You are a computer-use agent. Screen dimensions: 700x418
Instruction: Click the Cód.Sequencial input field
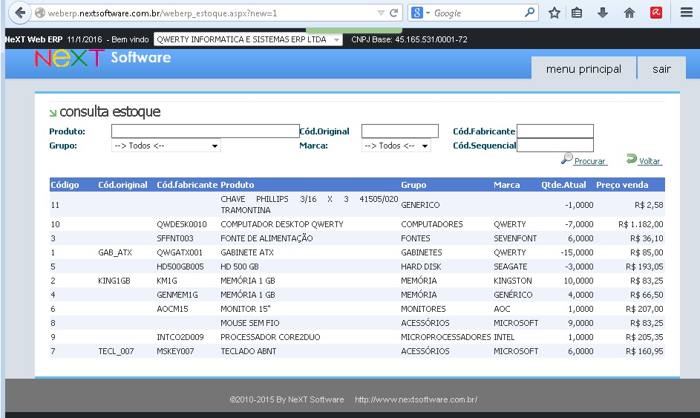pos(555,145)
